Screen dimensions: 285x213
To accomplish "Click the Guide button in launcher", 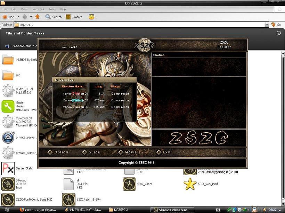I will [x=91, y=152].
